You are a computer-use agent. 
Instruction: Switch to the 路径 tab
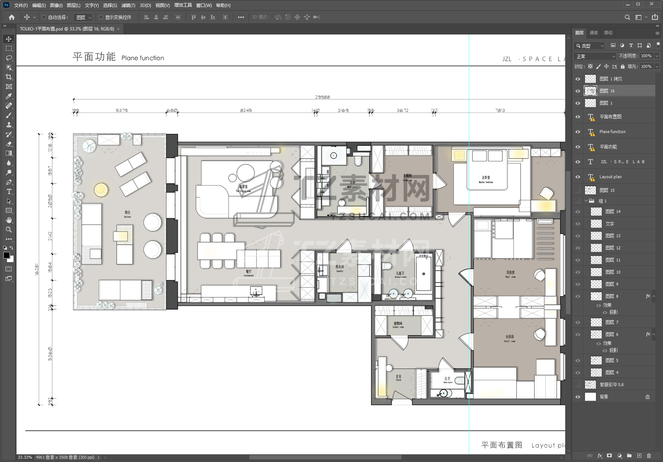pos(608,33)
